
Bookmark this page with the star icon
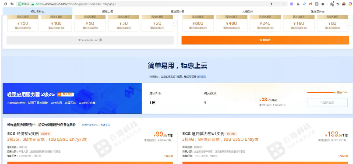click(12, 4)
